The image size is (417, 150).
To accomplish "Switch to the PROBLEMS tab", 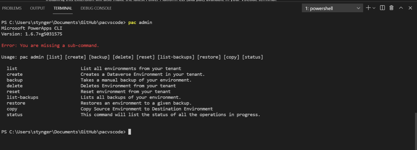I will 12,8.
